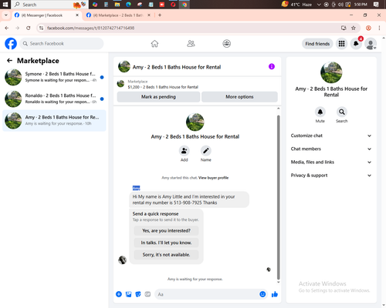The width and height of the screenshot is (386, 308).
Task: Open the Friends icon in top navigation
Action: coord(191,44)
